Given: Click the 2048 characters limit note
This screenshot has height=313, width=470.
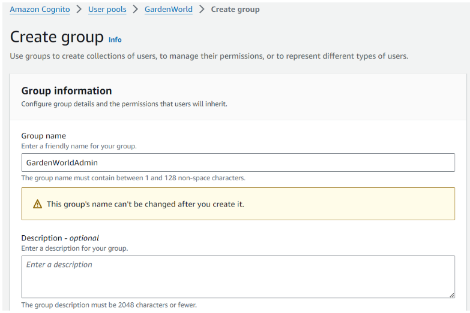Looking at the screenshot, I should pos(109,305).
